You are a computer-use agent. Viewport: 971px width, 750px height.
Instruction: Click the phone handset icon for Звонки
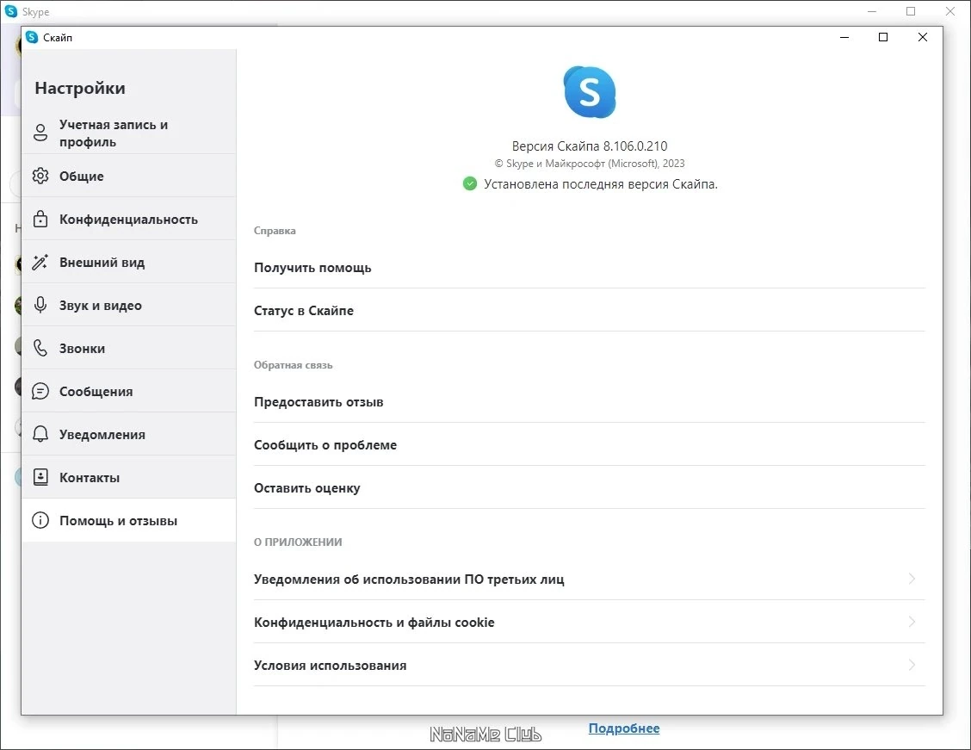pos(40,348)
